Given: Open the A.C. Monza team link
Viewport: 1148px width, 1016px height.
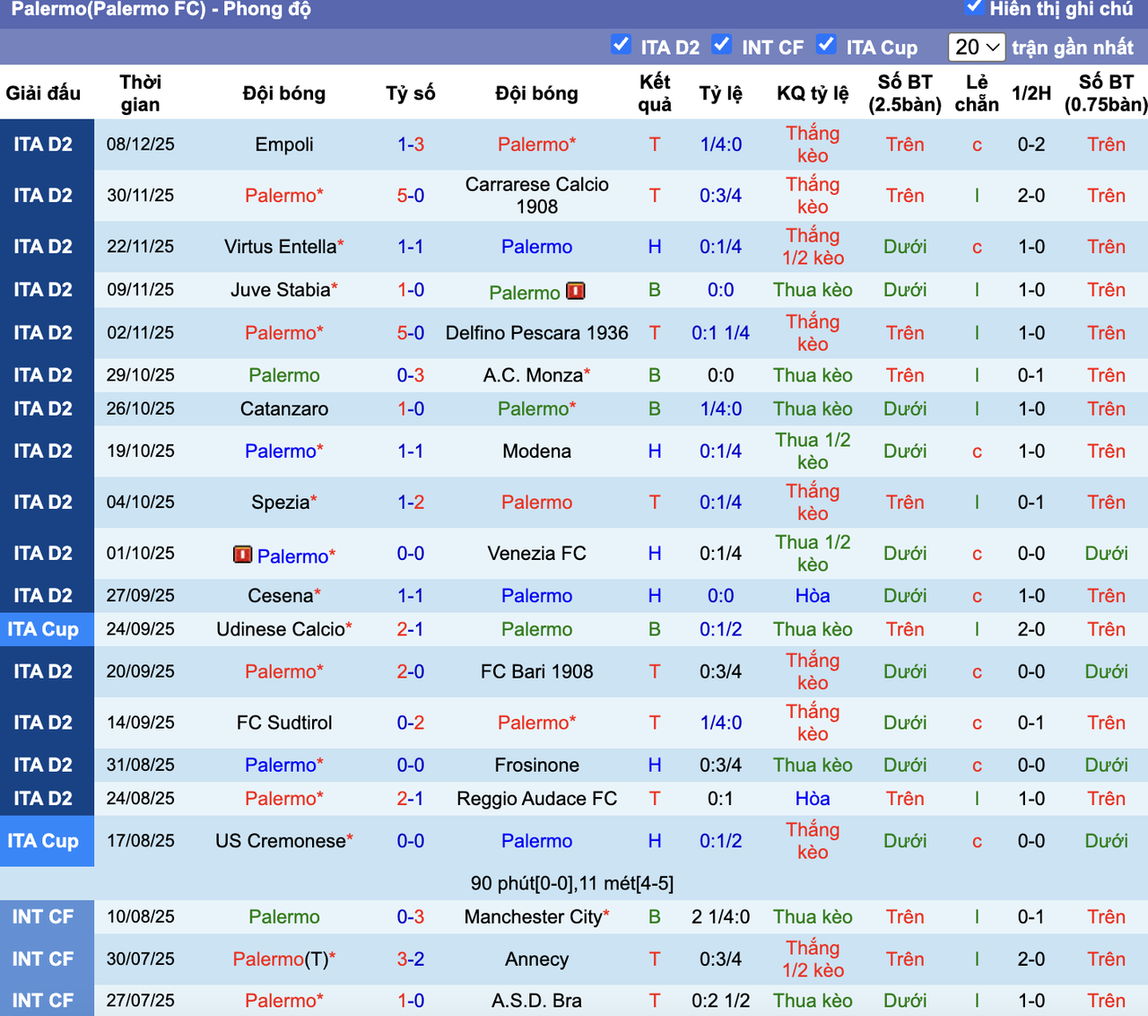Looking at the screenshot, I should coord(534,375).
